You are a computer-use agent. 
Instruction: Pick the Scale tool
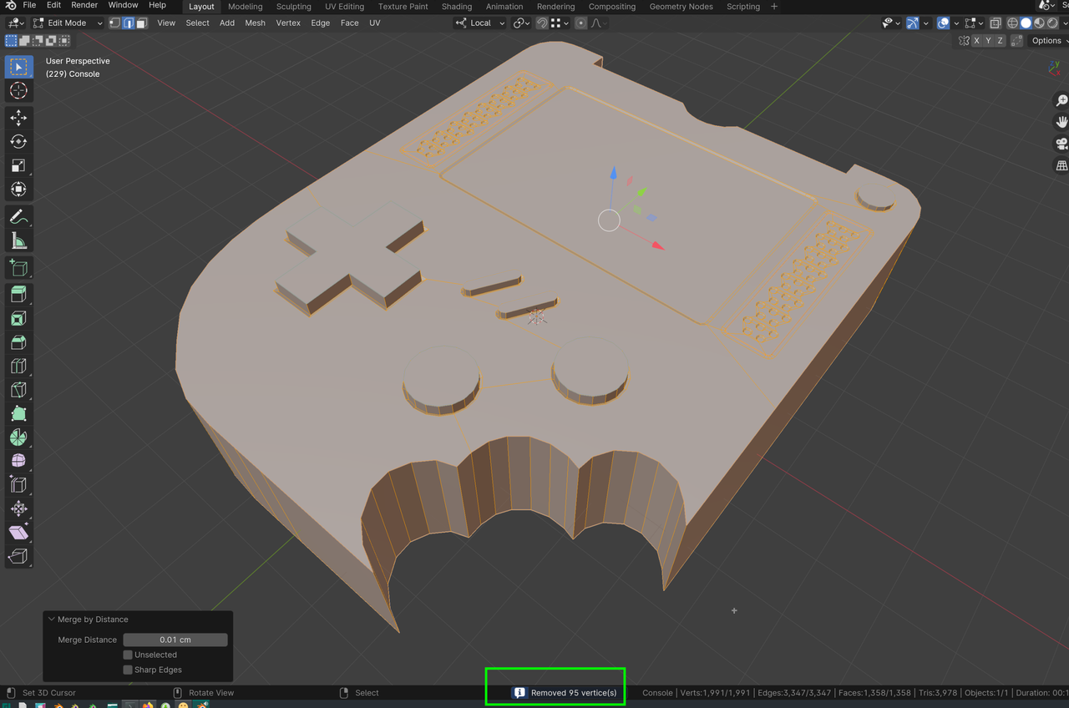[18, 166]
